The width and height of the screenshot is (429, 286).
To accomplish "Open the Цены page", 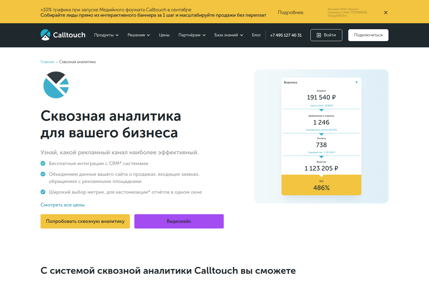I will coord(164,35).
